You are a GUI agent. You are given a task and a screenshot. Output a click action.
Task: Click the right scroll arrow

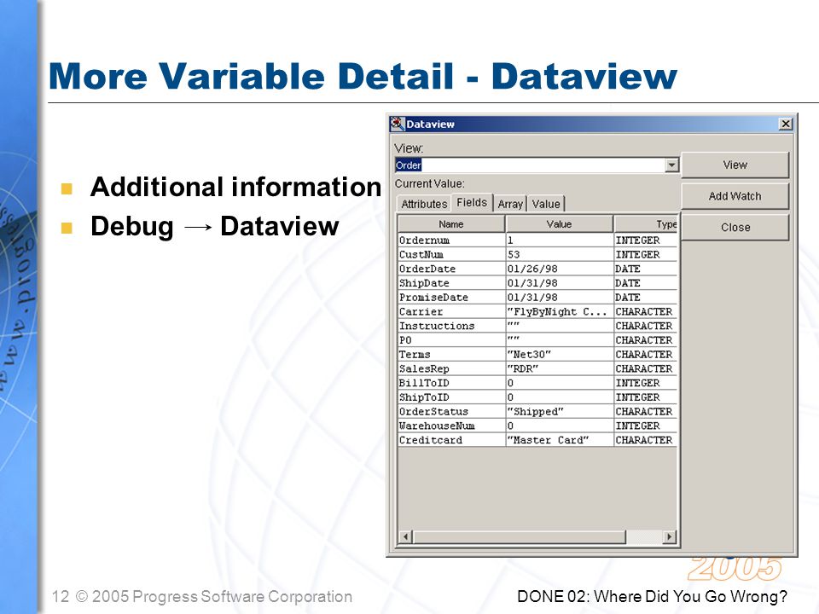click(669, 536)
